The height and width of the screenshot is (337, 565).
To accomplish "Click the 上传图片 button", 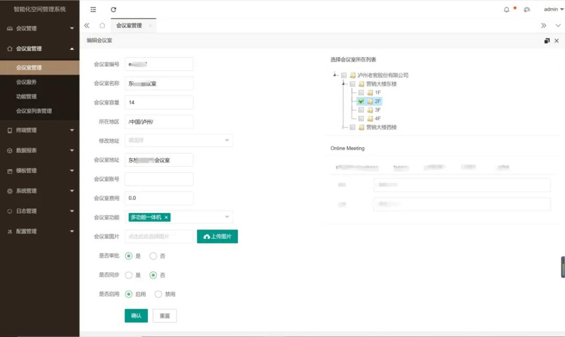I will pos(217,237).
